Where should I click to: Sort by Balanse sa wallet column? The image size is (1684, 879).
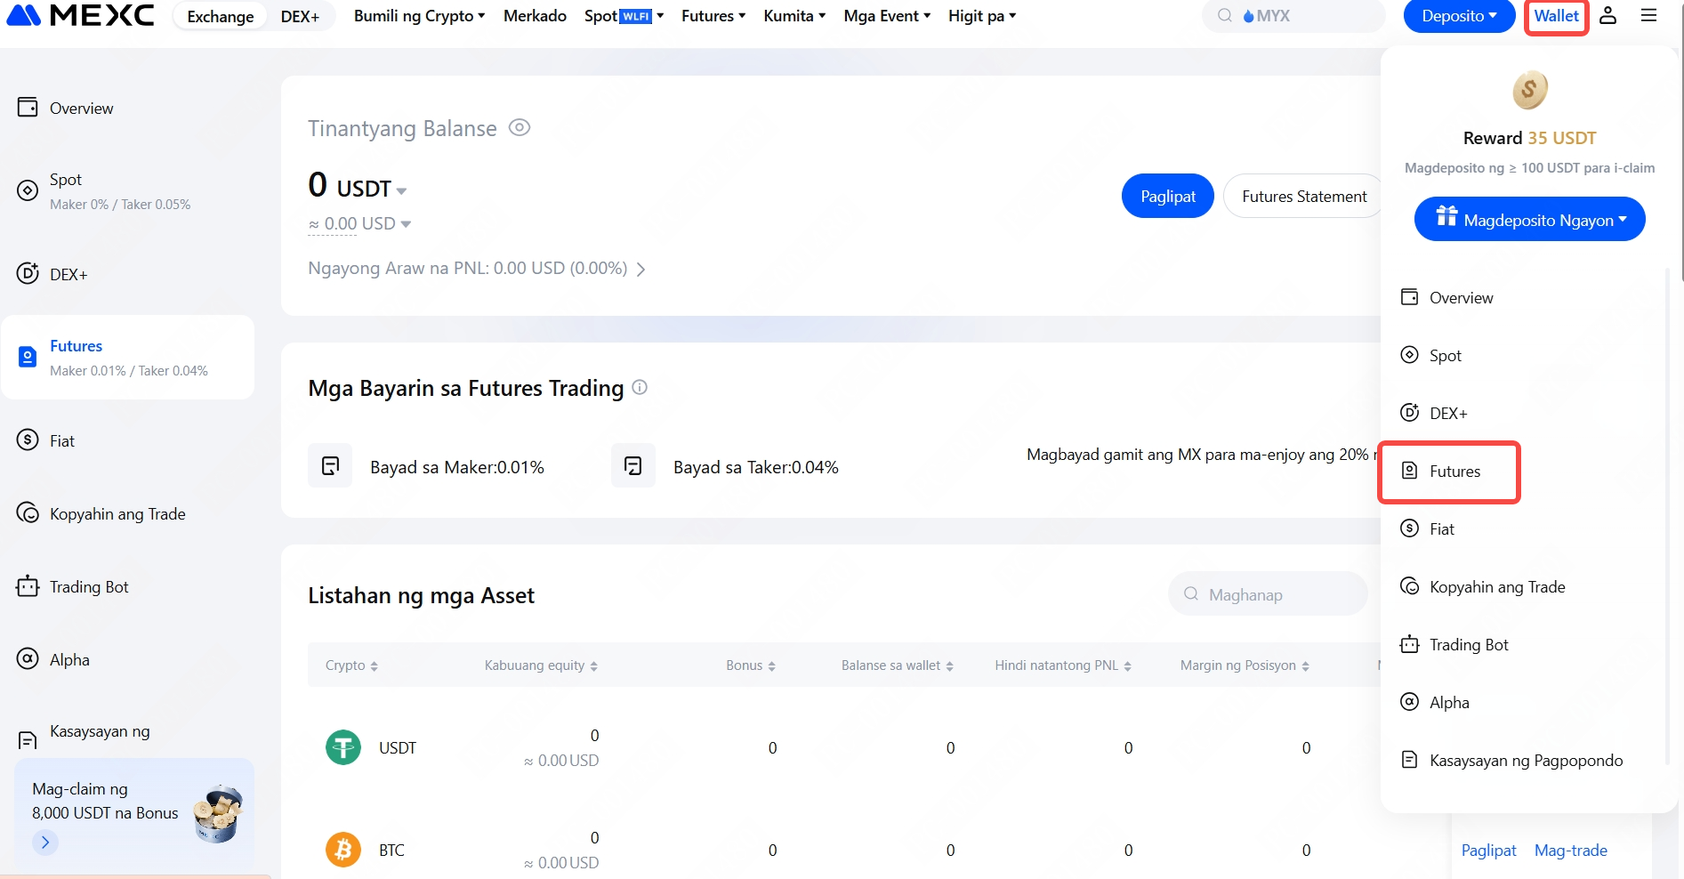click(897, 665)
